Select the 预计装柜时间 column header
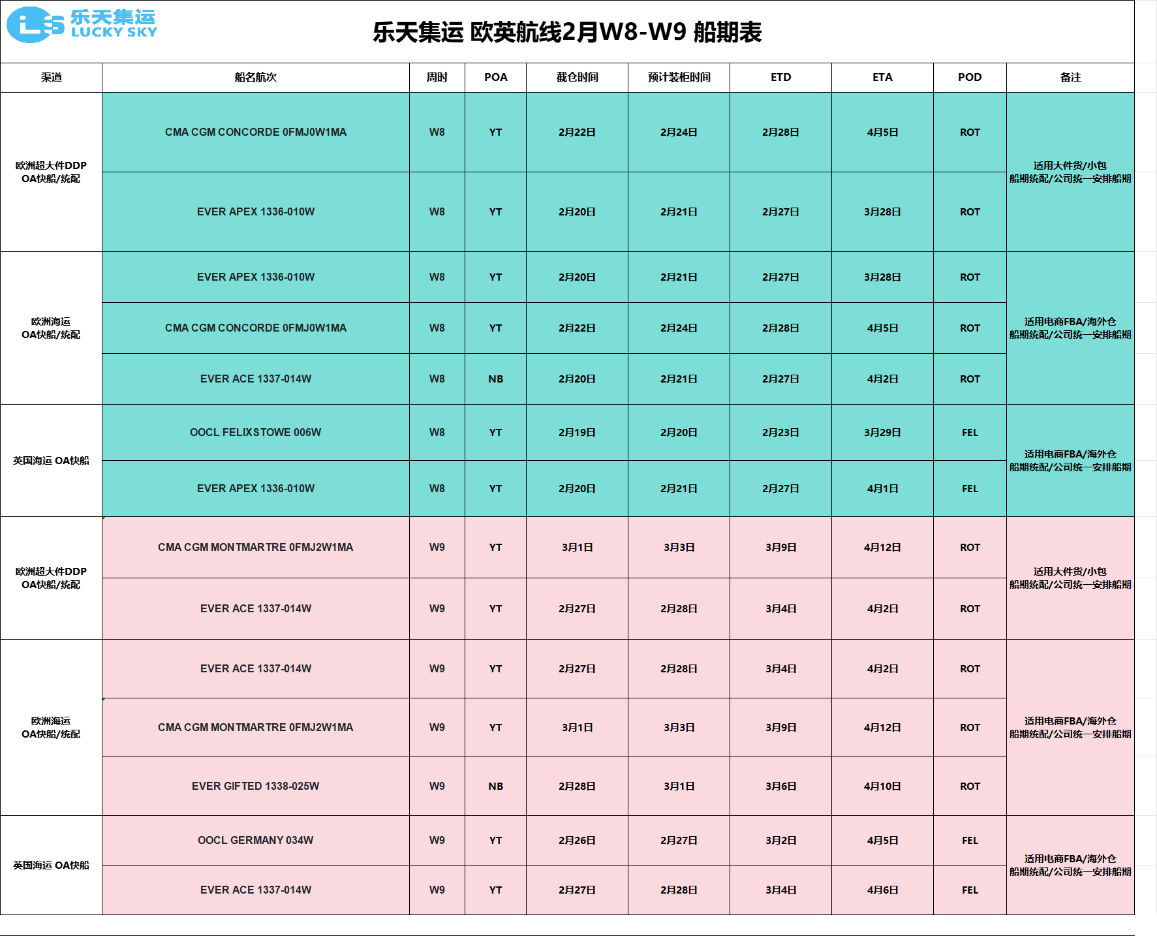Screen dimensions: 1157x936 [679, 78]
